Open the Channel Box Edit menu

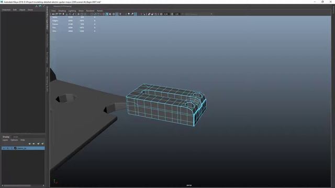(15, 10)
